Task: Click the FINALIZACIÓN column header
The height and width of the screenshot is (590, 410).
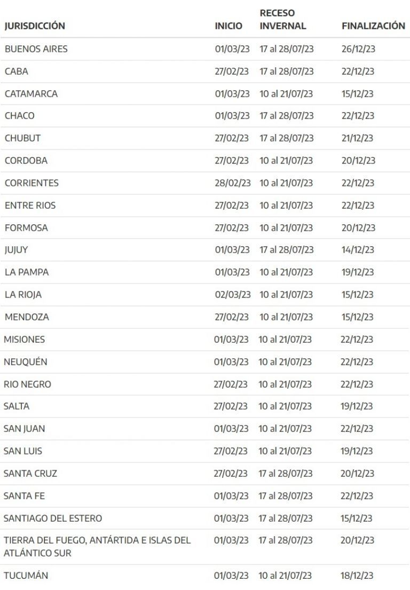Action: click(x=373, y=26)
